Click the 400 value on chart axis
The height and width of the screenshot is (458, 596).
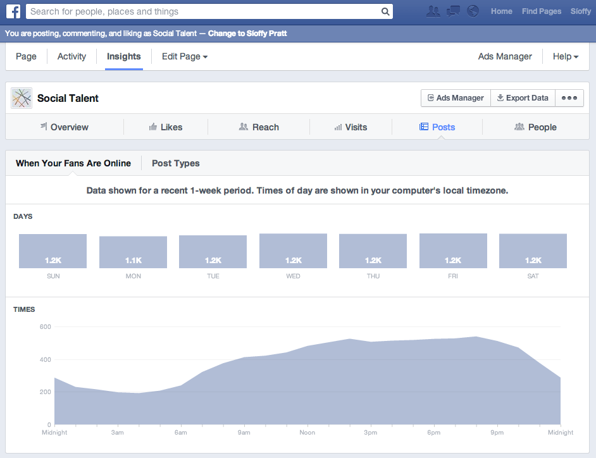pos(45,359)
